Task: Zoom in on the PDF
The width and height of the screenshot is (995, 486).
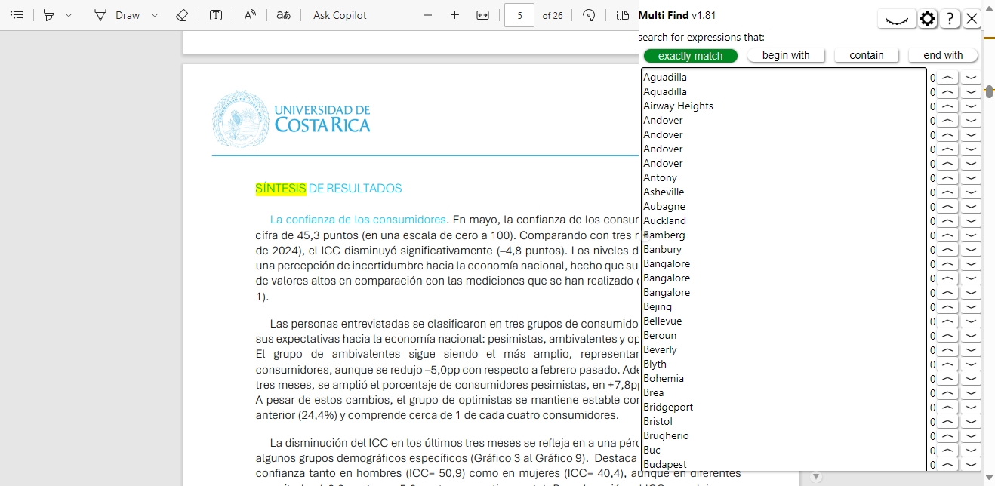Action: click(x=454, y=15)
